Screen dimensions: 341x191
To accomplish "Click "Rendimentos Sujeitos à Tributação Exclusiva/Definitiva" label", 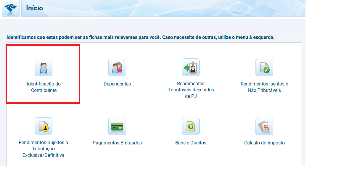I will click(44, 149).
